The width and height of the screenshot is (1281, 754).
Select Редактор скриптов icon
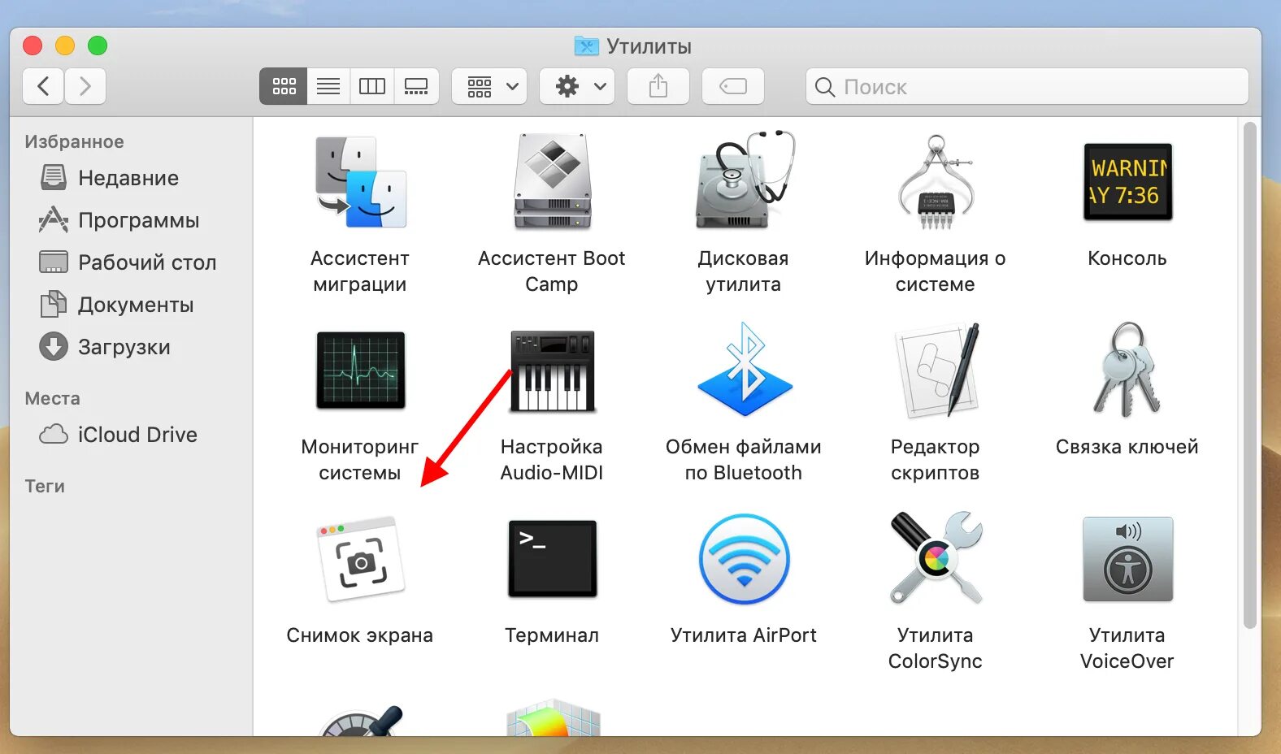pyautogui.click(x=936, y=370)
